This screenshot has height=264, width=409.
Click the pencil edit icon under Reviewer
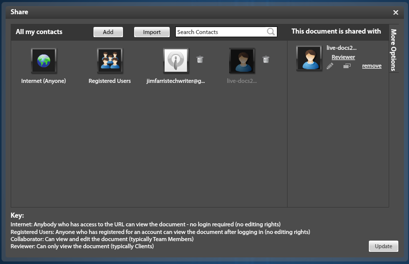pyautogui.click(x=330, y=66)
